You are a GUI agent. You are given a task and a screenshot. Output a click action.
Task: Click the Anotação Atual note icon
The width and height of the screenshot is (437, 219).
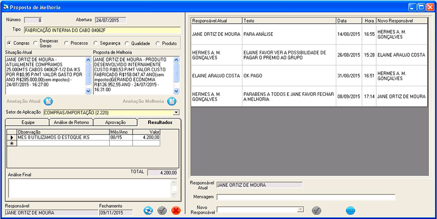click(x=48, y=102)
